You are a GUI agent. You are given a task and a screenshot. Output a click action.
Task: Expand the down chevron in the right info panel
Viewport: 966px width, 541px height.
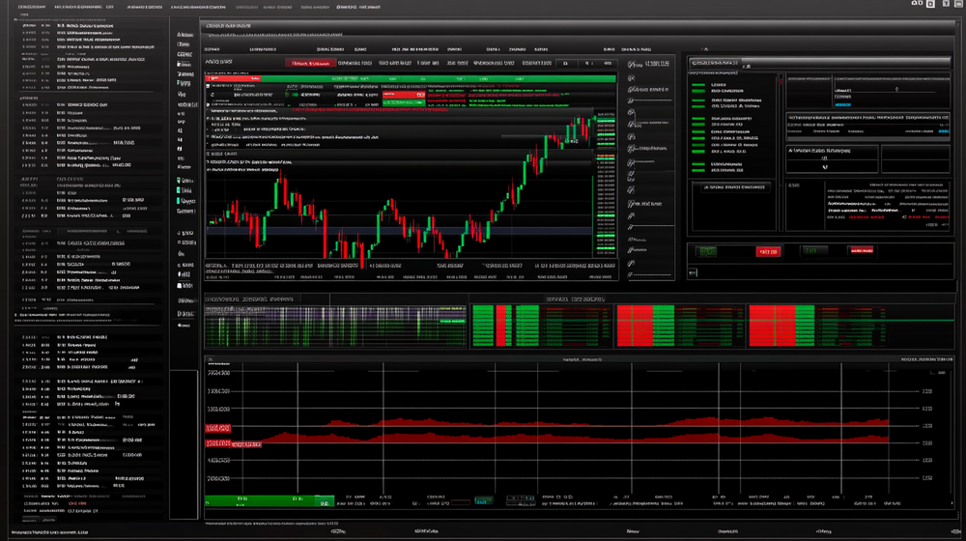(x=824, y=166)
